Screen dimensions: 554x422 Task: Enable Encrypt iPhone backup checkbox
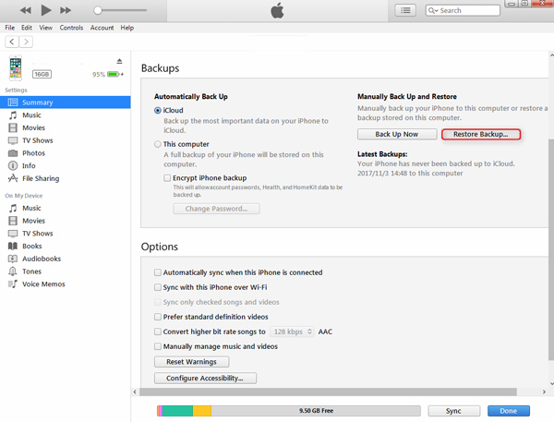[167, 178]
